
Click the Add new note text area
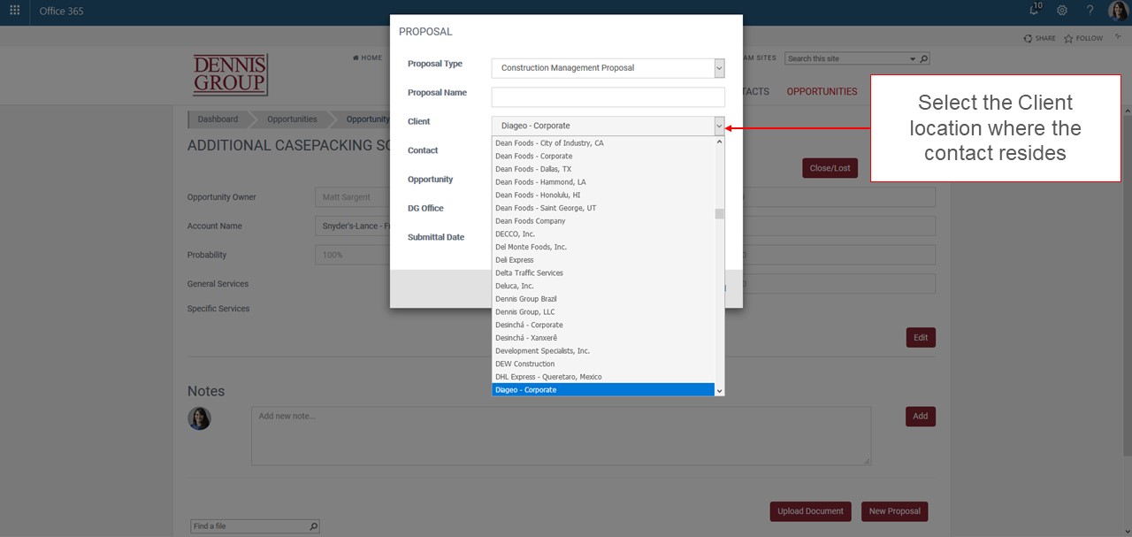561,436
